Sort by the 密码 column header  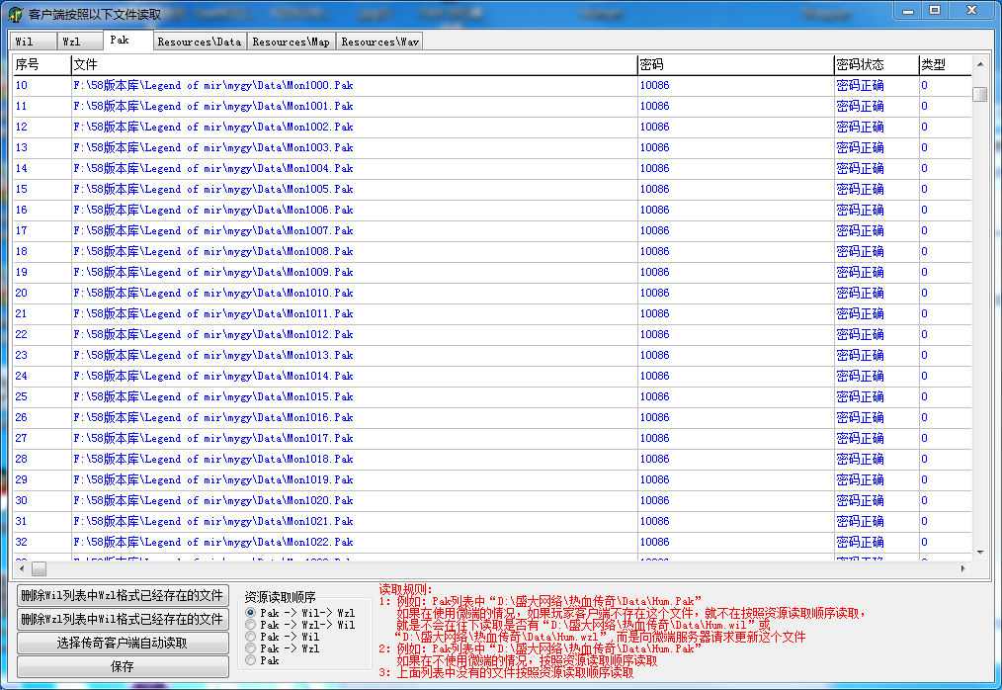coord(734,64)
